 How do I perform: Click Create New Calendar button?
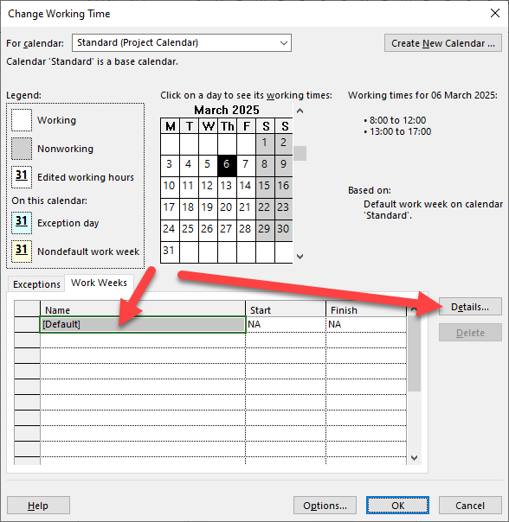click(x=443, y=43)
